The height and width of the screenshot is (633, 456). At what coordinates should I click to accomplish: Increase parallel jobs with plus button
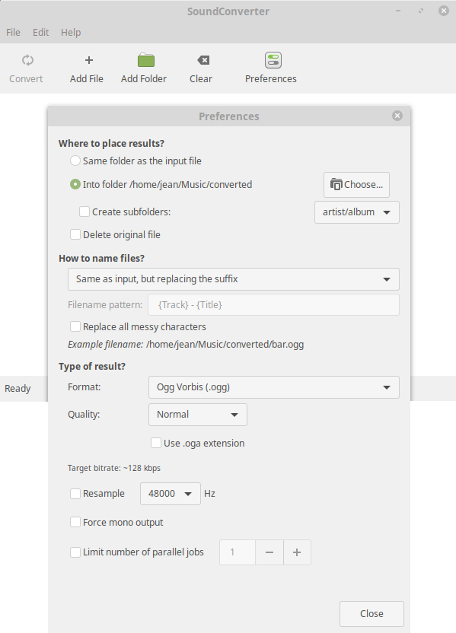coord(297,552)
